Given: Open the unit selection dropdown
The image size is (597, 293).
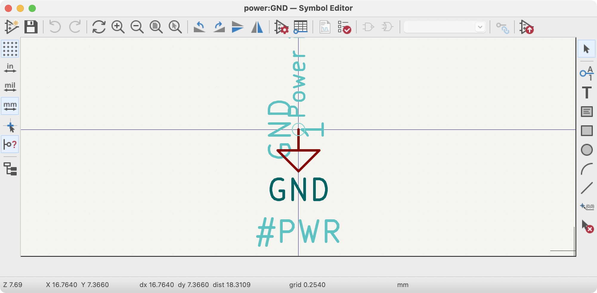Looking at the screenshot, I should pyautogui.click(x=480, y=27).
